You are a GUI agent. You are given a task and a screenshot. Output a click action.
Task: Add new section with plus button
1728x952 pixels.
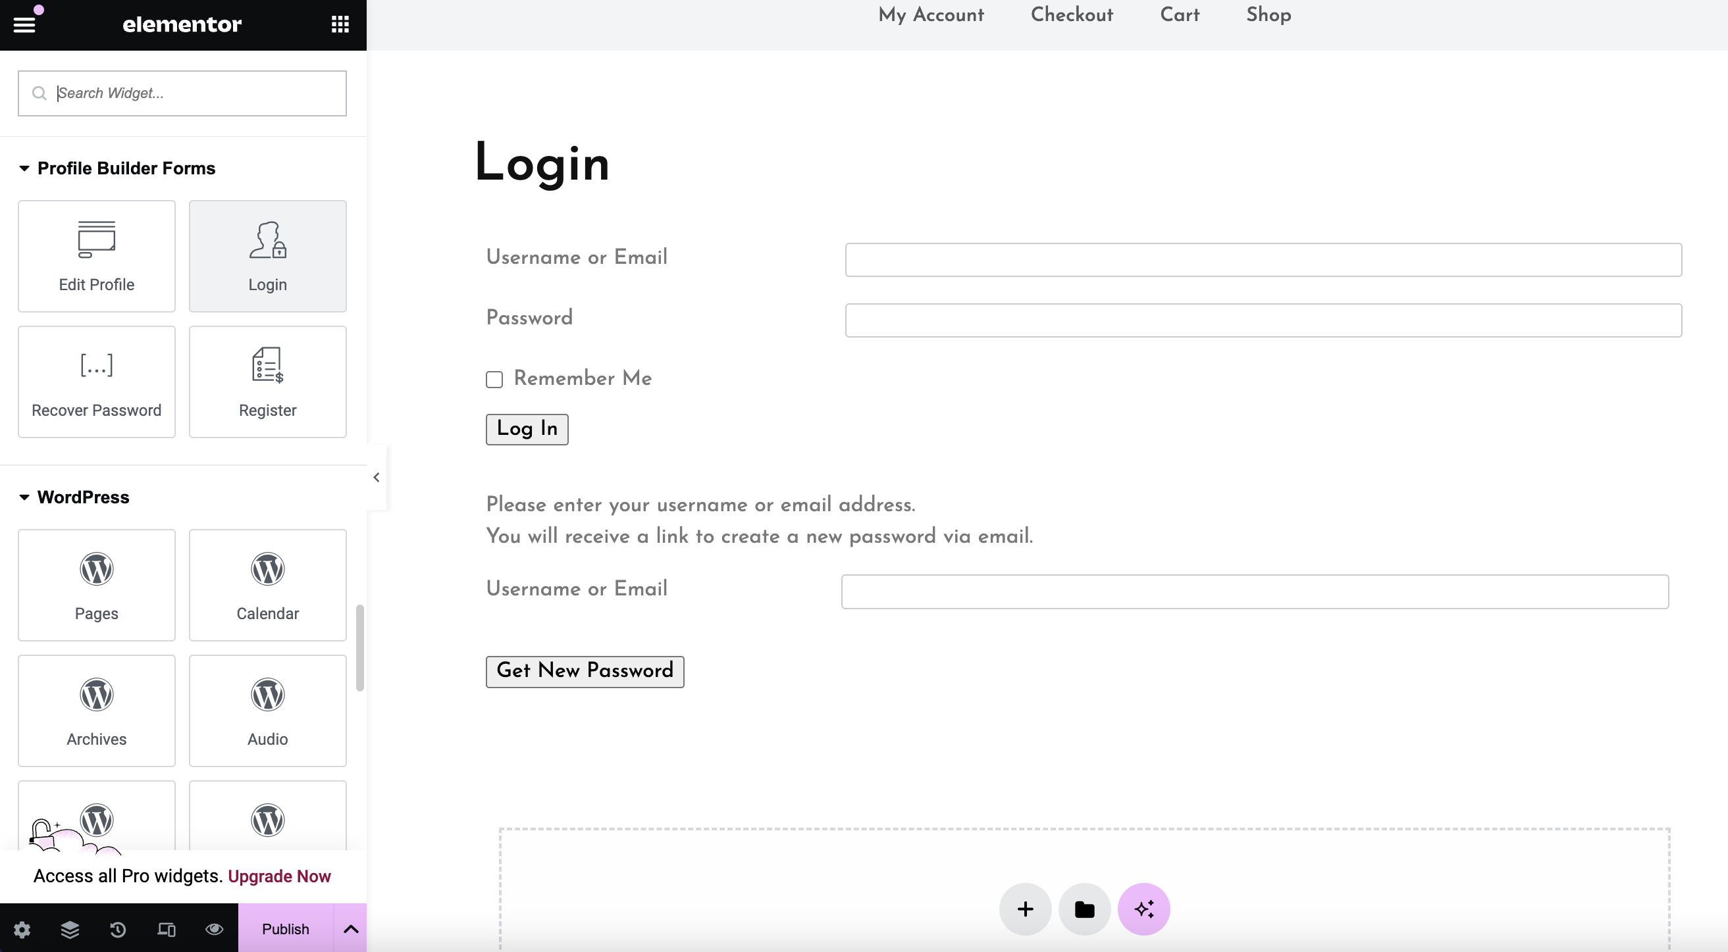point(1025,909)
